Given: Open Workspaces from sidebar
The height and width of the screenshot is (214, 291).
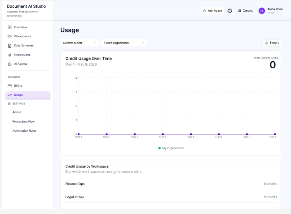Looking at the screenshot, I should [x=28, y=36].
